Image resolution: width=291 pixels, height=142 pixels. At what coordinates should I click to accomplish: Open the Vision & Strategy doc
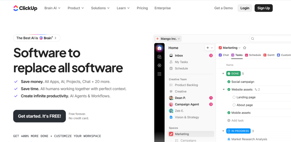click(x=191, y=117)
